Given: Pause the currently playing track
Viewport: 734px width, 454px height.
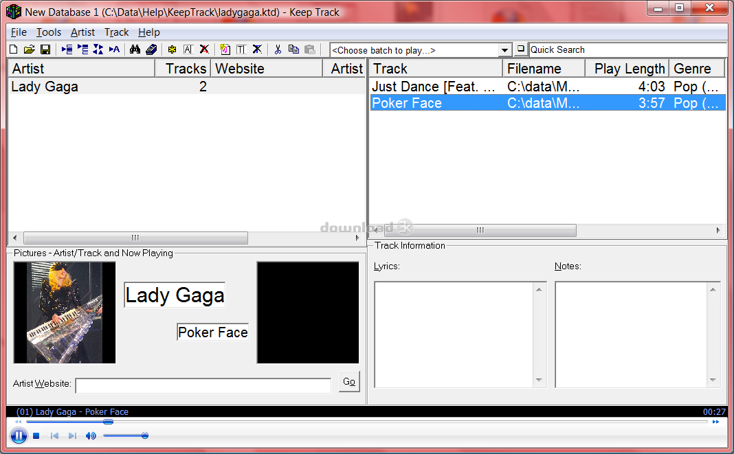Looking at the screenshot, I should point(19,435).
